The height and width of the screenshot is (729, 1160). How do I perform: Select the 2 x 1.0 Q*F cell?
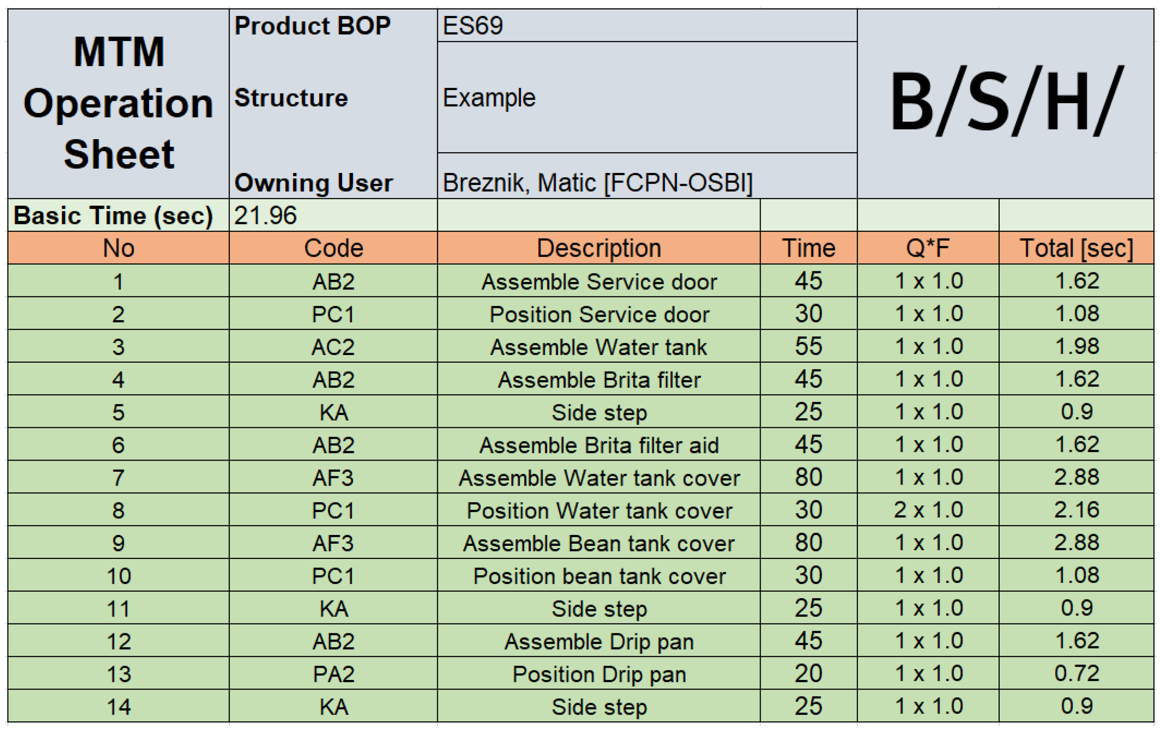click(x=928, y=509)
